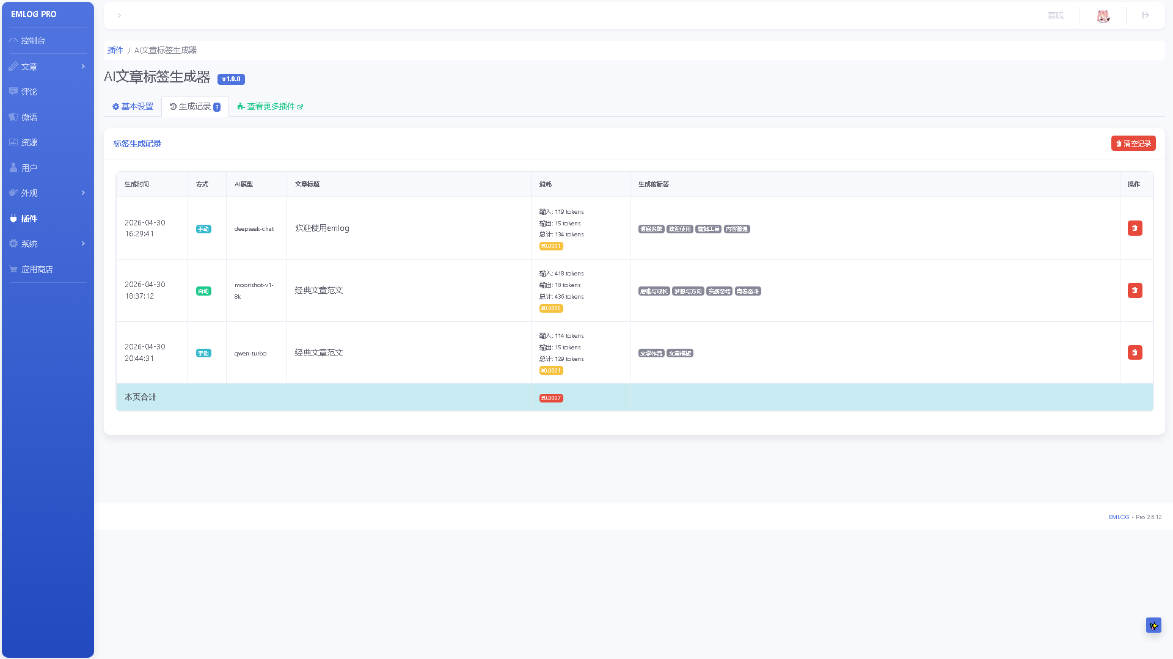Viewport: 1173px width, 659px height.
Task: Go to 插件 via breadcrumb link
Action: pos(115,50)
